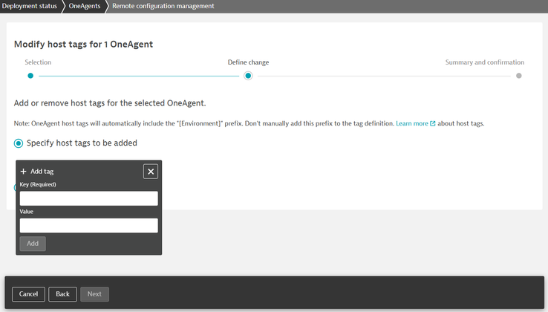Click the Summary and confirmation step label

point(484,62)
